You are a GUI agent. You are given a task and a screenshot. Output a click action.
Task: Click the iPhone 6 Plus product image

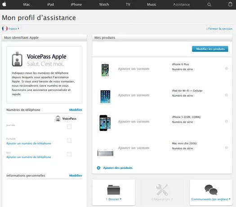(x=105, y=70)
